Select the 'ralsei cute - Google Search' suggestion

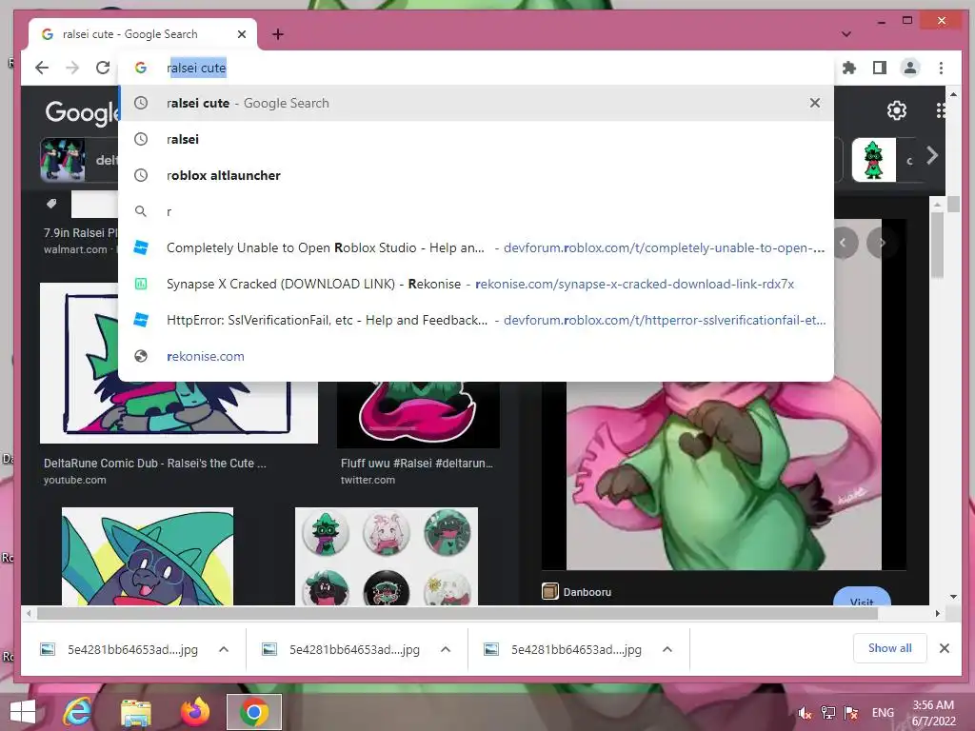(476, 103)
